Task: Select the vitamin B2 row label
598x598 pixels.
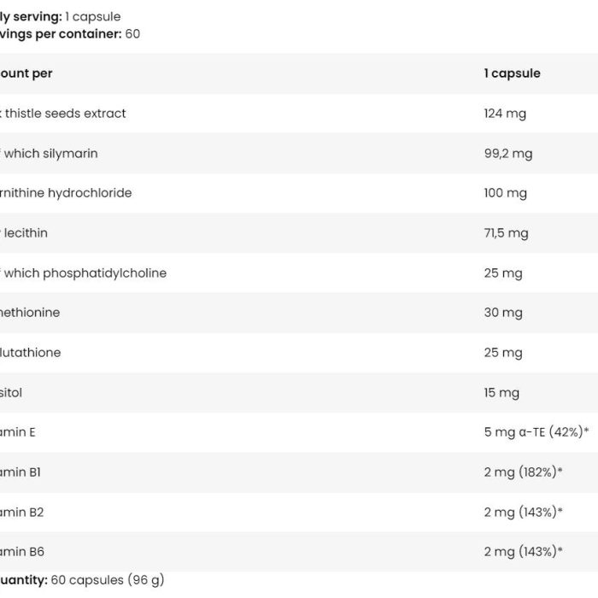Action: (21, 512)
